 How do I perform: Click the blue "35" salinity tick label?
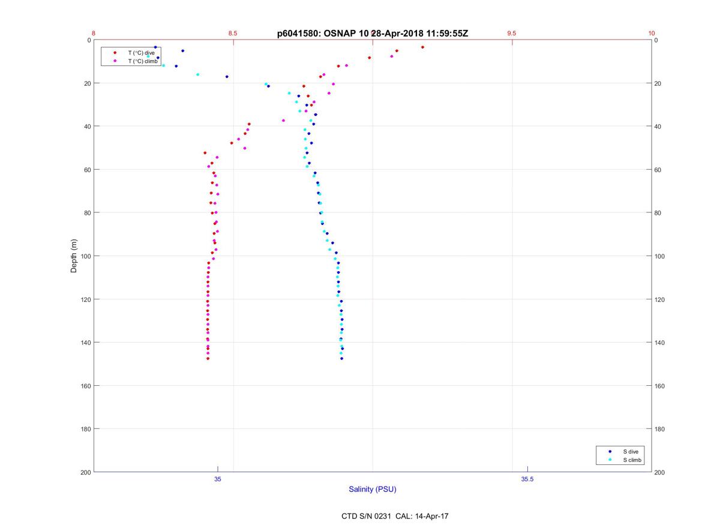[218, 479]
